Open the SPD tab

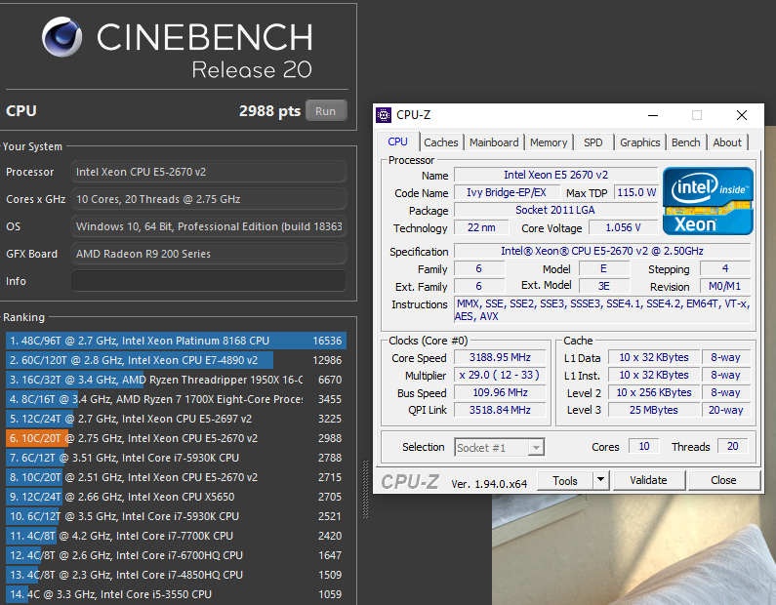(x=593, y=142)
